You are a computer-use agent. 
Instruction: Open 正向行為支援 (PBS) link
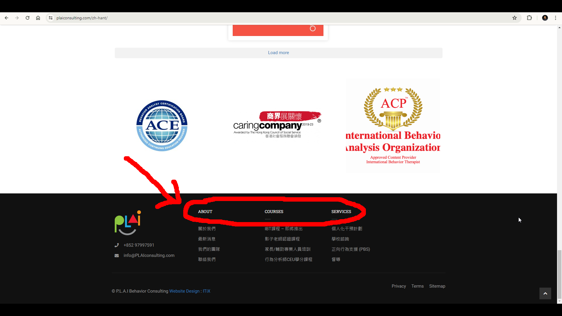[351, 249]
